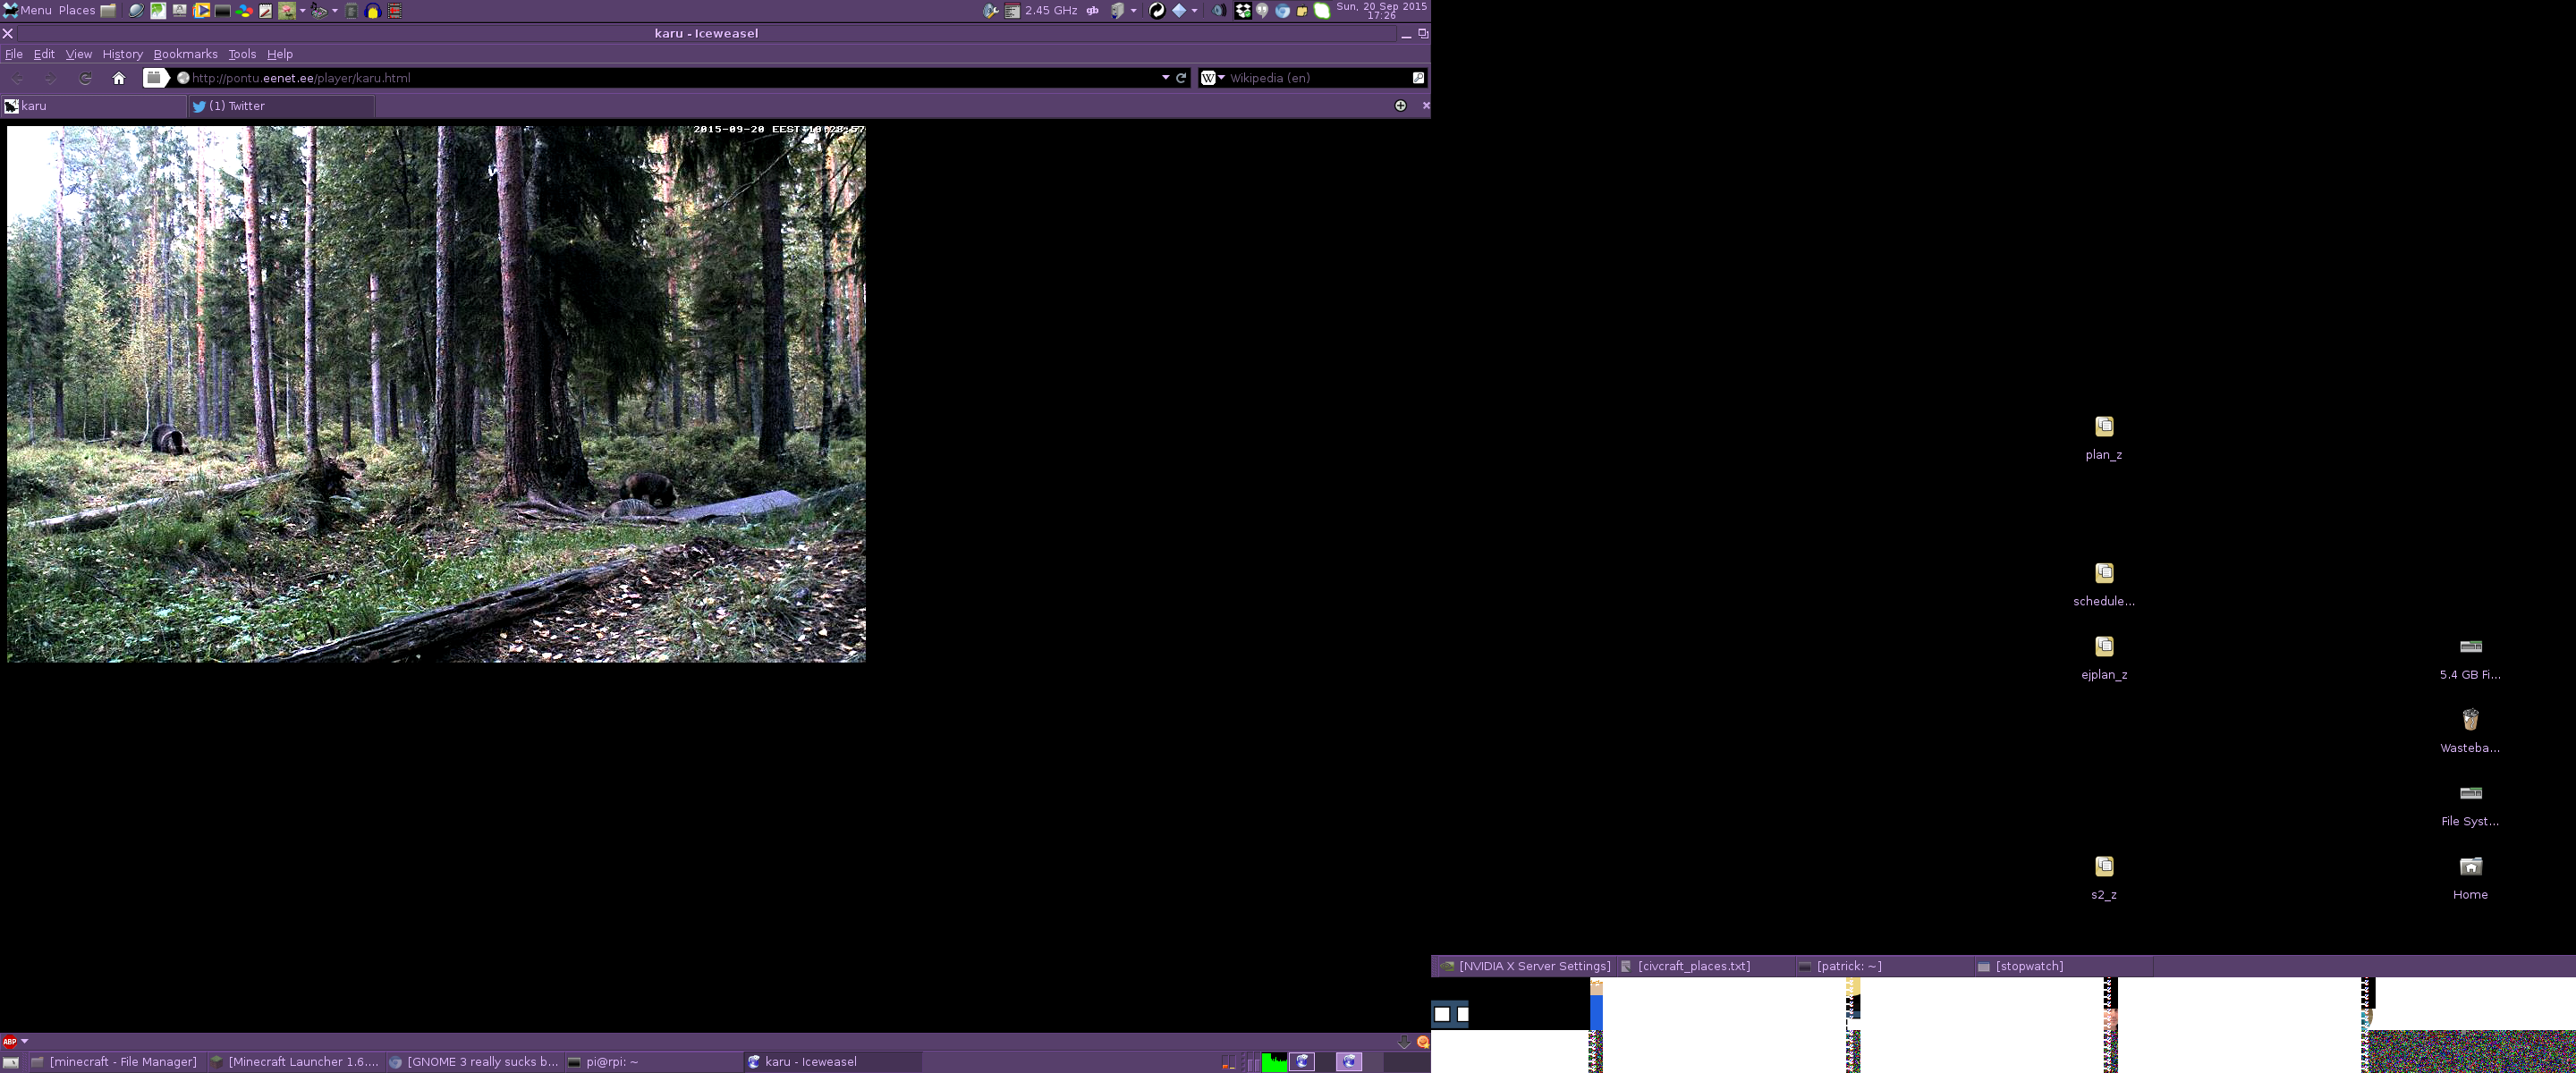The height and width of the screenshot is (1073, 2576).
Task: Expand the dropdown arrow beside the music mixer launcher
Action: (335, 11)
